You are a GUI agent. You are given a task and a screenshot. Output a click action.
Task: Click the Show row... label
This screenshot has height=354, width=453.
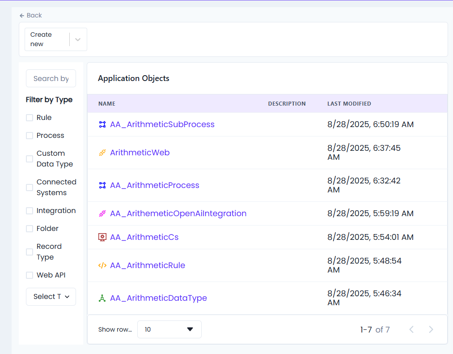click(x=115, y=329)
